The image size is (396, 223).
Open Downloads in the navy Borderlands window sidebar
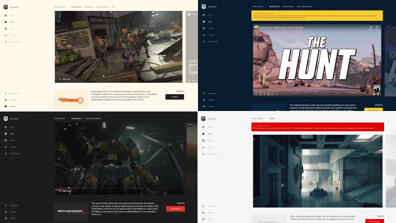209,93
